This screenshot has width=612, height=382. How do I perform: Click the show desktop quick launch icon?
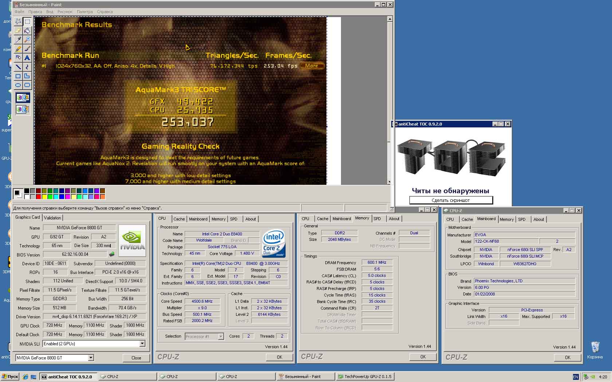point(34,377)
